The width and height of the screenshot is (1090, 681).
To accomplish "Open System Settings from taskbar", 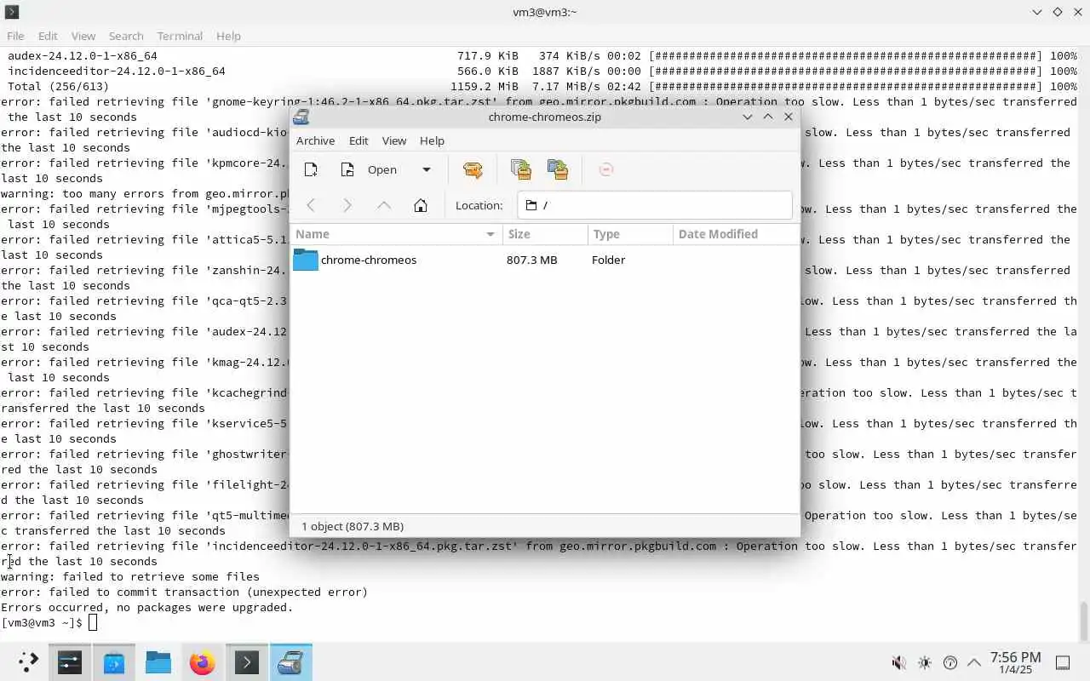I will (x=70, y=662).
